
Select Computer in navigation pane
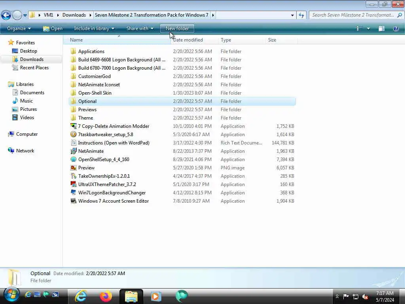pos(26,134)
